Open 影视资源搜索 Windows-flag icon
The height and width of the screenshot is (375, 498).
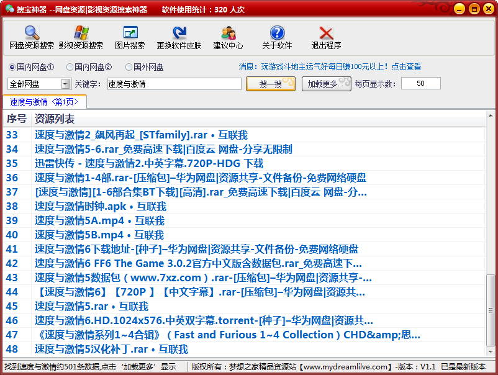click(81, 37)
